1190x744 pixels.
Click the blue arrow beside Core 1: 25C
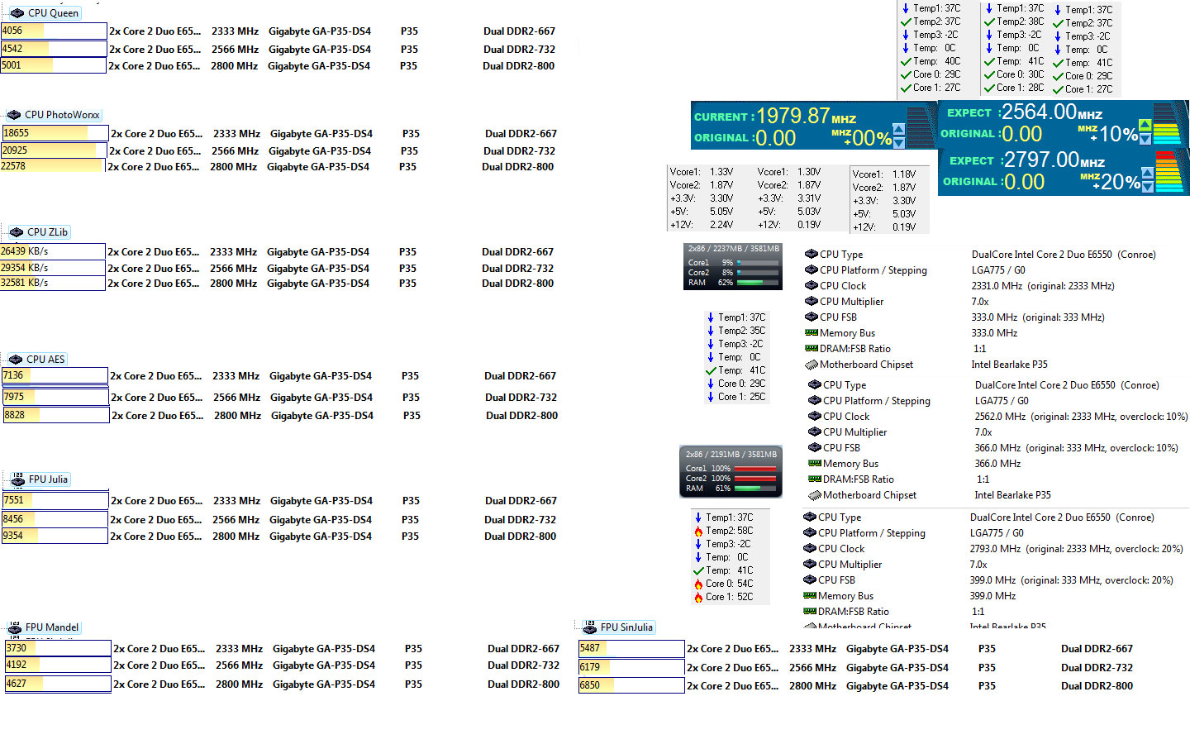[x=711, y=397]
